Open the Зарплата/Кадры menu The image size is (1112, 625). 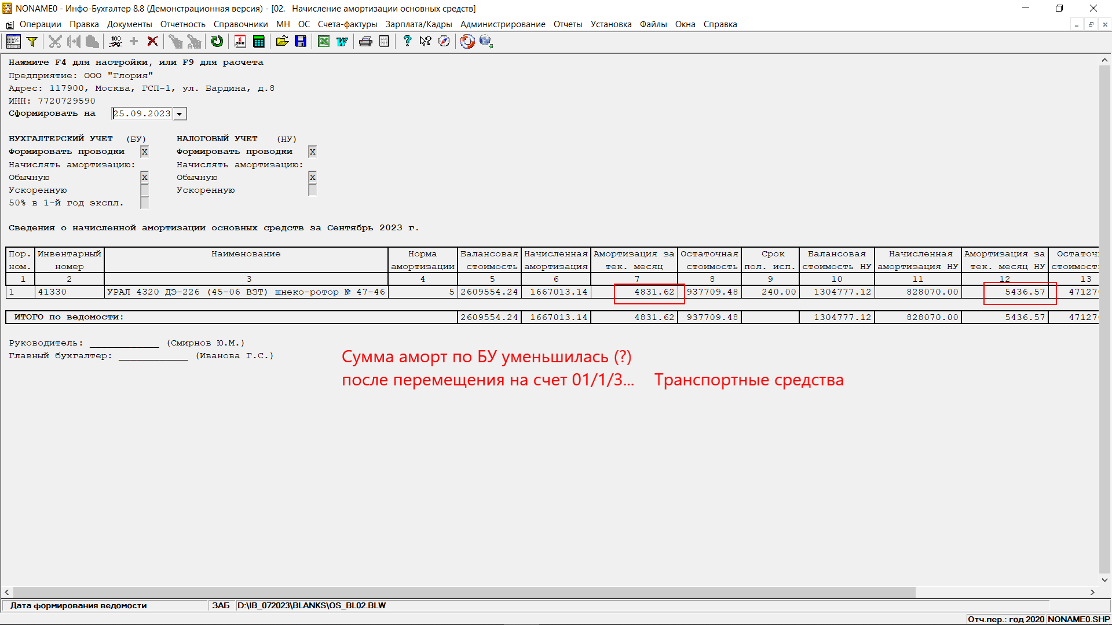click(418, 24)
